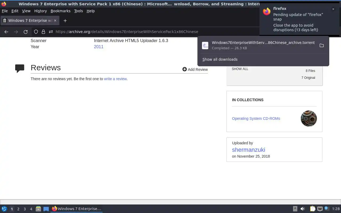Click the Reviews speech bubble icon

coord(20,68)
